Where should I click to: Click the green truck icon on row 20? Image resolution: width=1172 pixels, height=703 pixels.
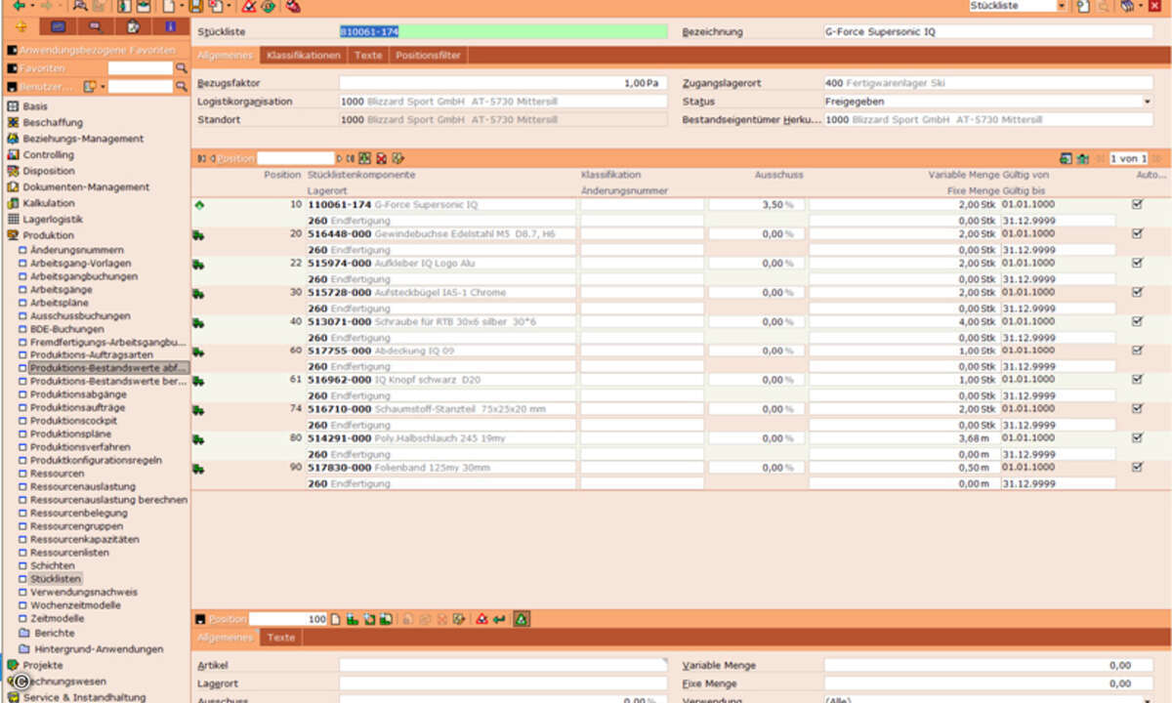(199, 234)
